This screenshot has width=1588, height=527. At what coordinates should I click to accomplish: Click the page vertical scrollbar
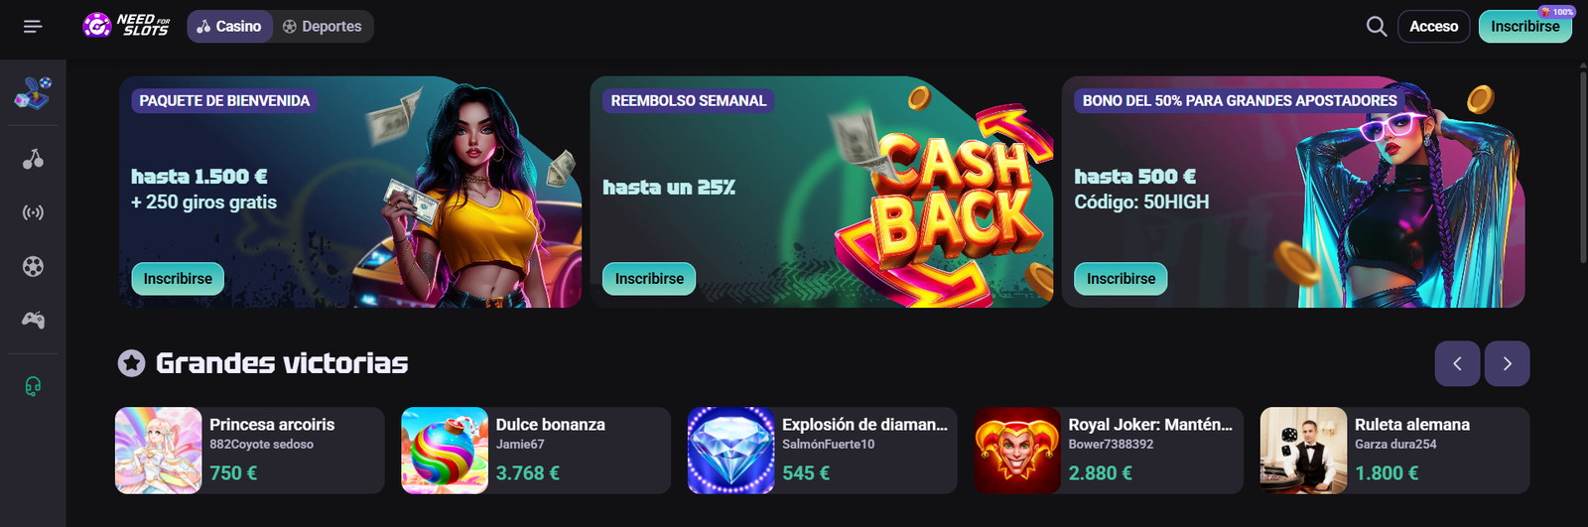pyautogui.click(x=1583, y=164)
